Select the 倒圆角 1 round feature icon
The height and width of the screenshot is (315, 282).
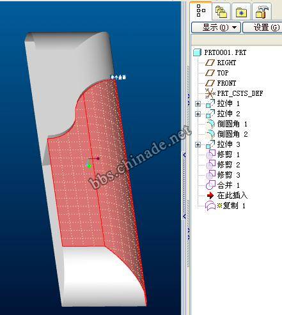210,124
